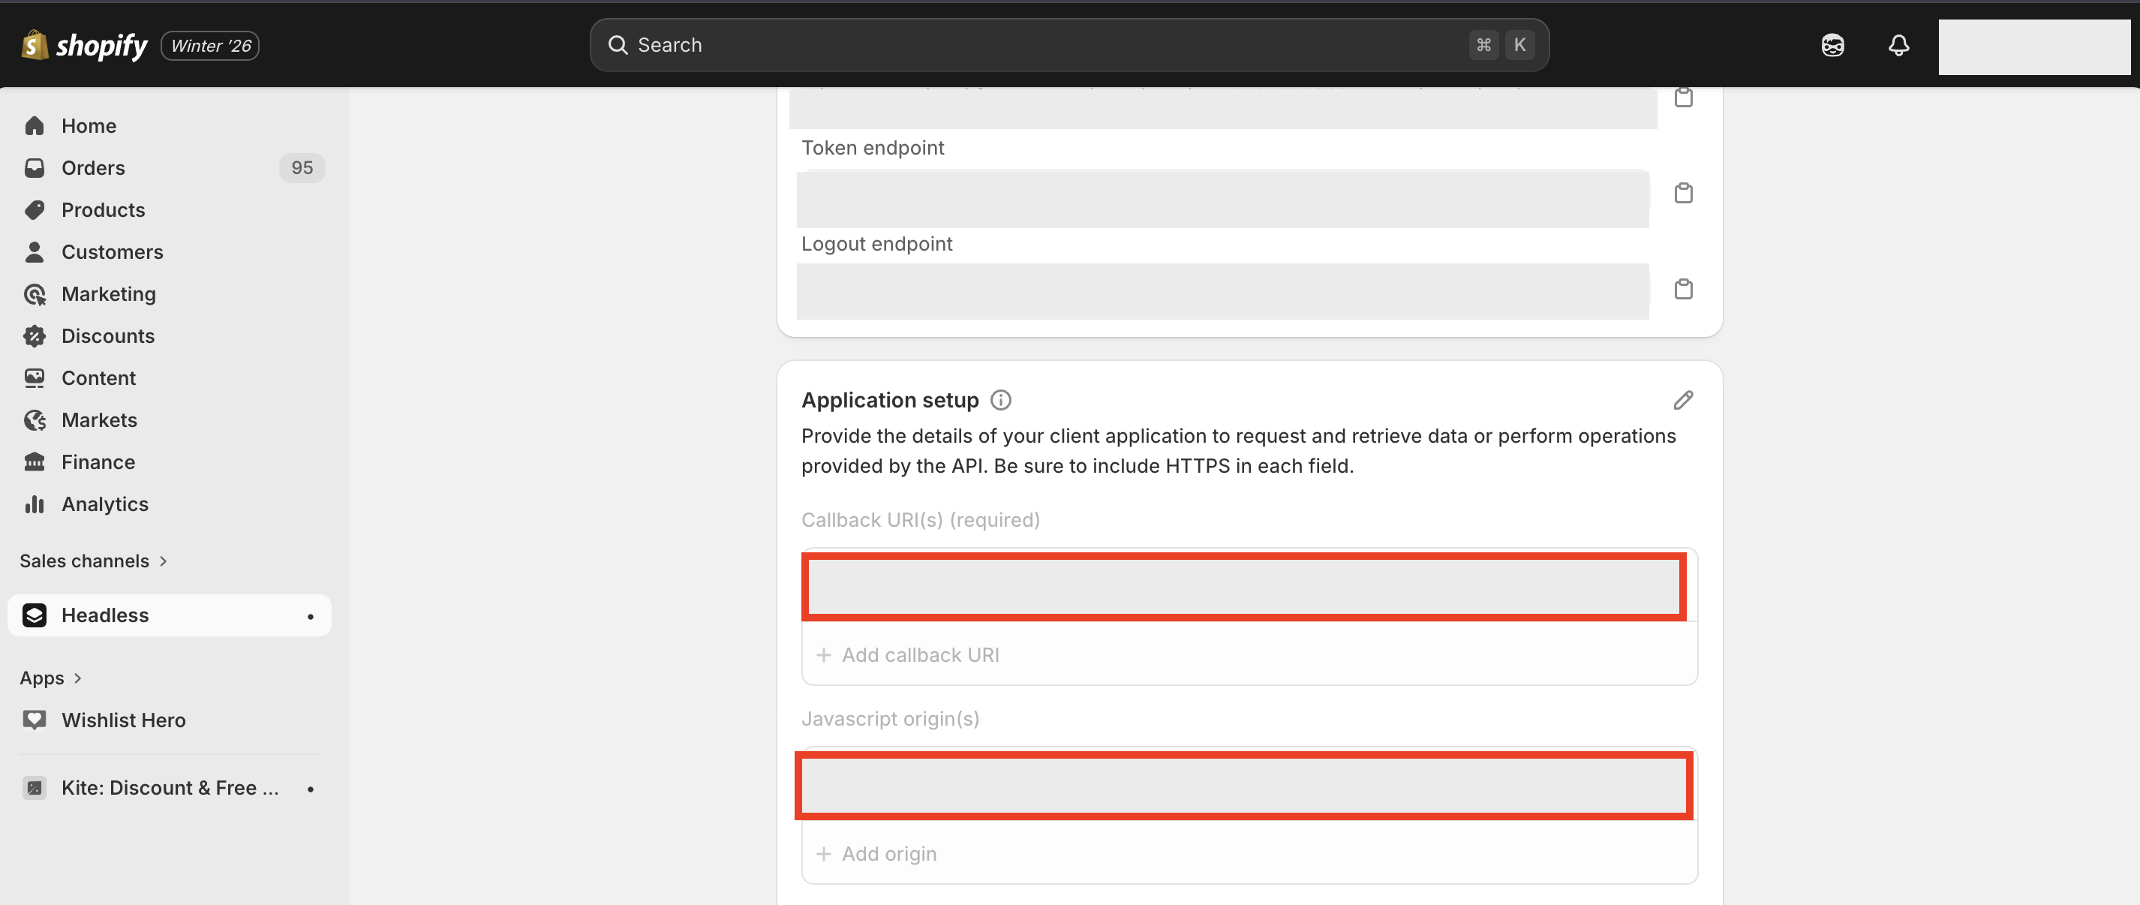Open the Headless sales channel
The image size is (2140, 905).
[x=105, y=616]
